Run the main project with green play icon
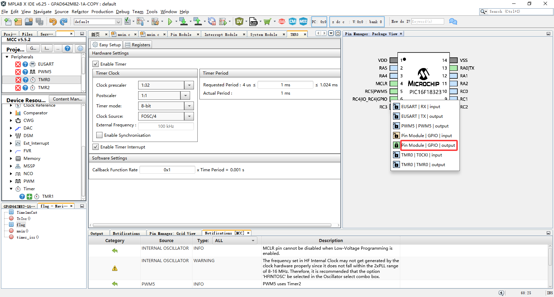The image size is (554, 297). [170, 22]
